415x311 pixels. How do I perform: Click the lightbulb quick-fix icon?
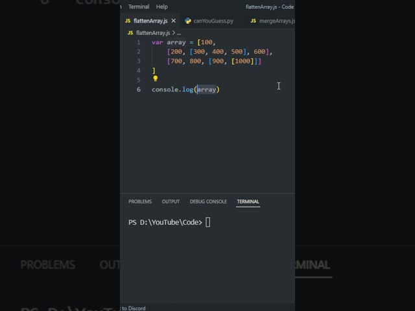click(156, 78)
